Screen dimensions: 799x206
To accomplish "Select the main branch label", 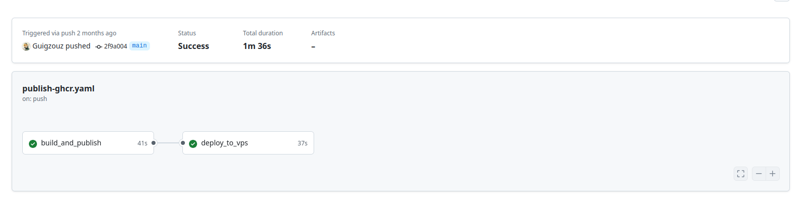I will pyautogui.click(x=139, y=46).
